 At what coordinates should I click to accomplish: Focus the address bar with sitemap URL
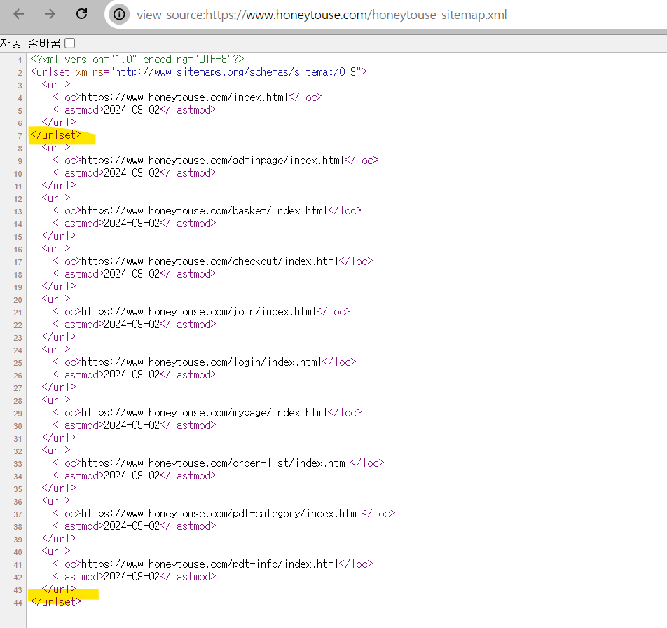click(322, 15)
